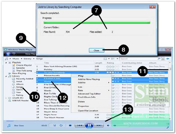
Task: Click the song list scrollbar thumb
Action: click(170, 69)
